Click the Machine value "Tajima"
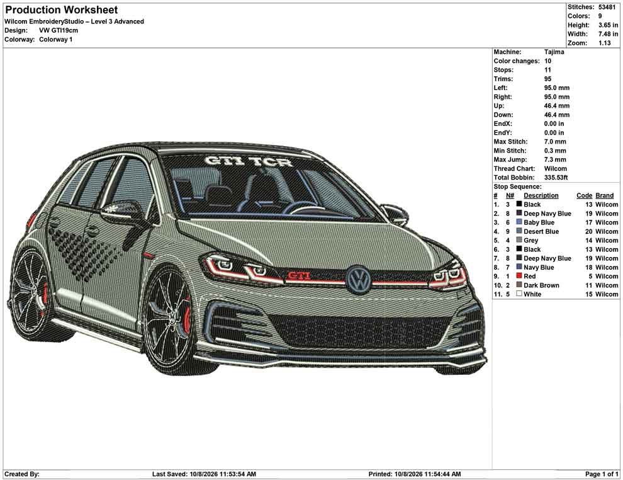Viewport: 623px width, 480px height. pos(554,52)
